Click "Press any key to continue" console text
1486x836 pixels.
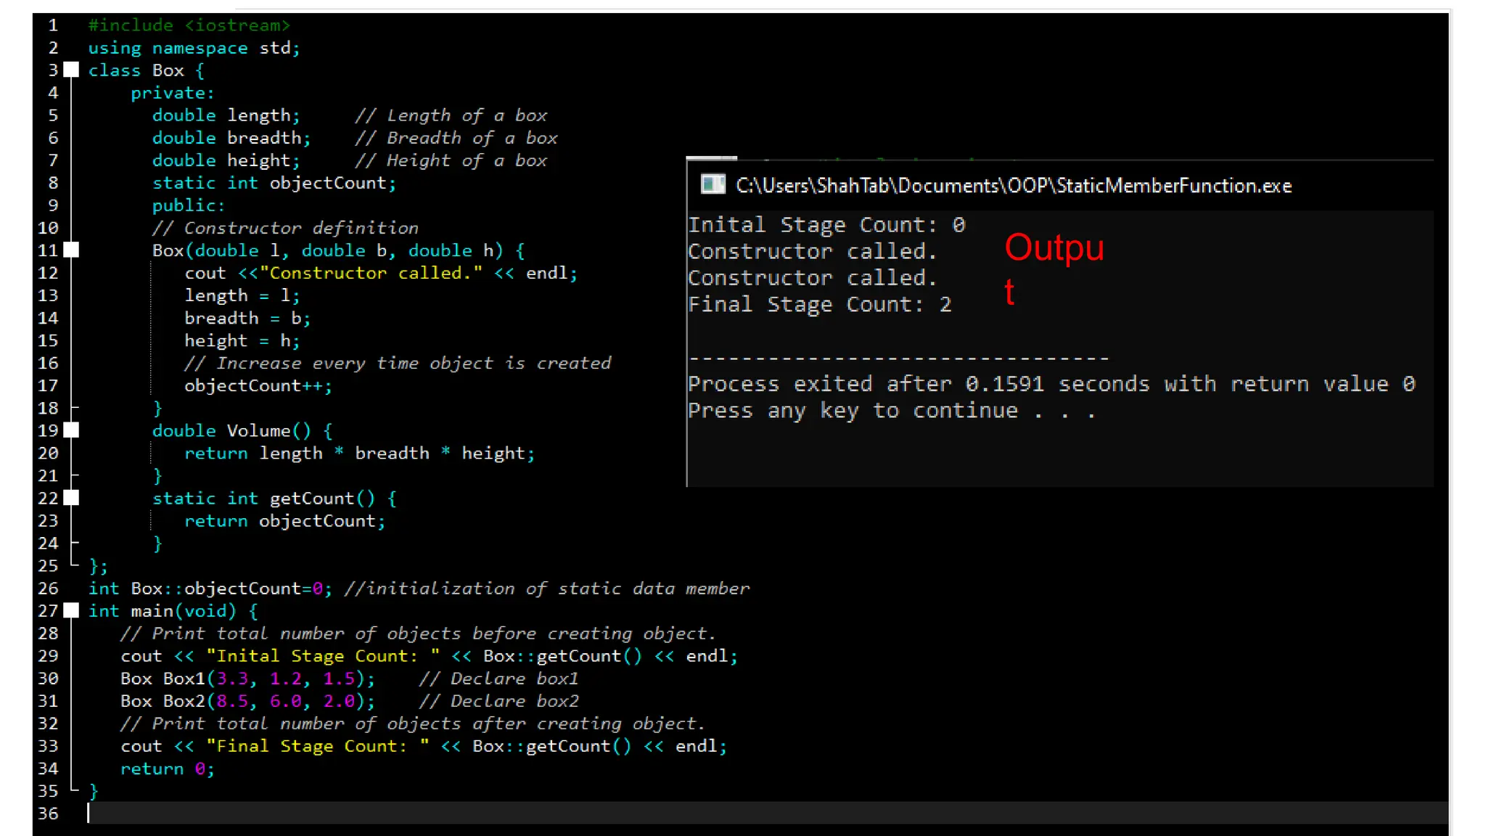[x=890, y=411]
